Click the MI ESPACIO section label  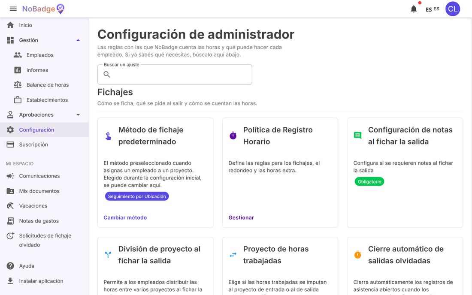tap(20, 164)
